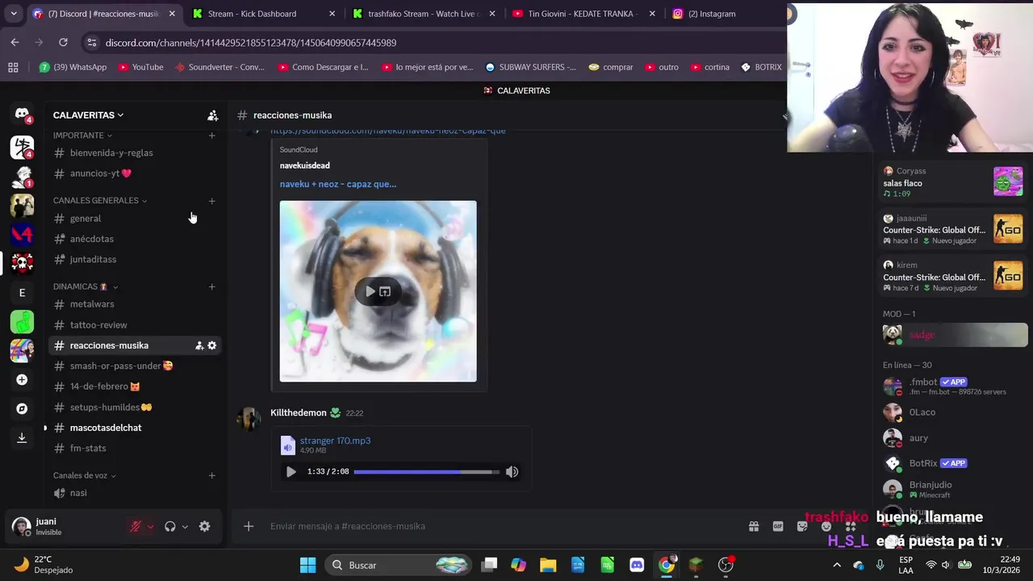The image size is (1033, 581).
Task: Collapse the CANALES GENERALES category
Action: coord(100,200)
